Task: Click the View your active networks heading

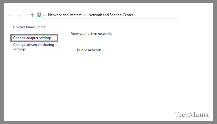Action: pos(91,34)
